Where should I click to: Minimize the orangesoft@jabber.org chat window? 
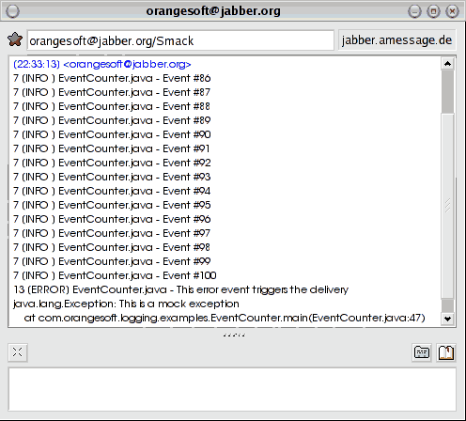pyautogui.click(x=414, y=11)
